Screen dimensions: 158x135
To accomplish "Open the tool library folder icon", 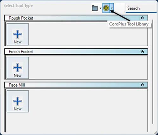I will [95, 8].
